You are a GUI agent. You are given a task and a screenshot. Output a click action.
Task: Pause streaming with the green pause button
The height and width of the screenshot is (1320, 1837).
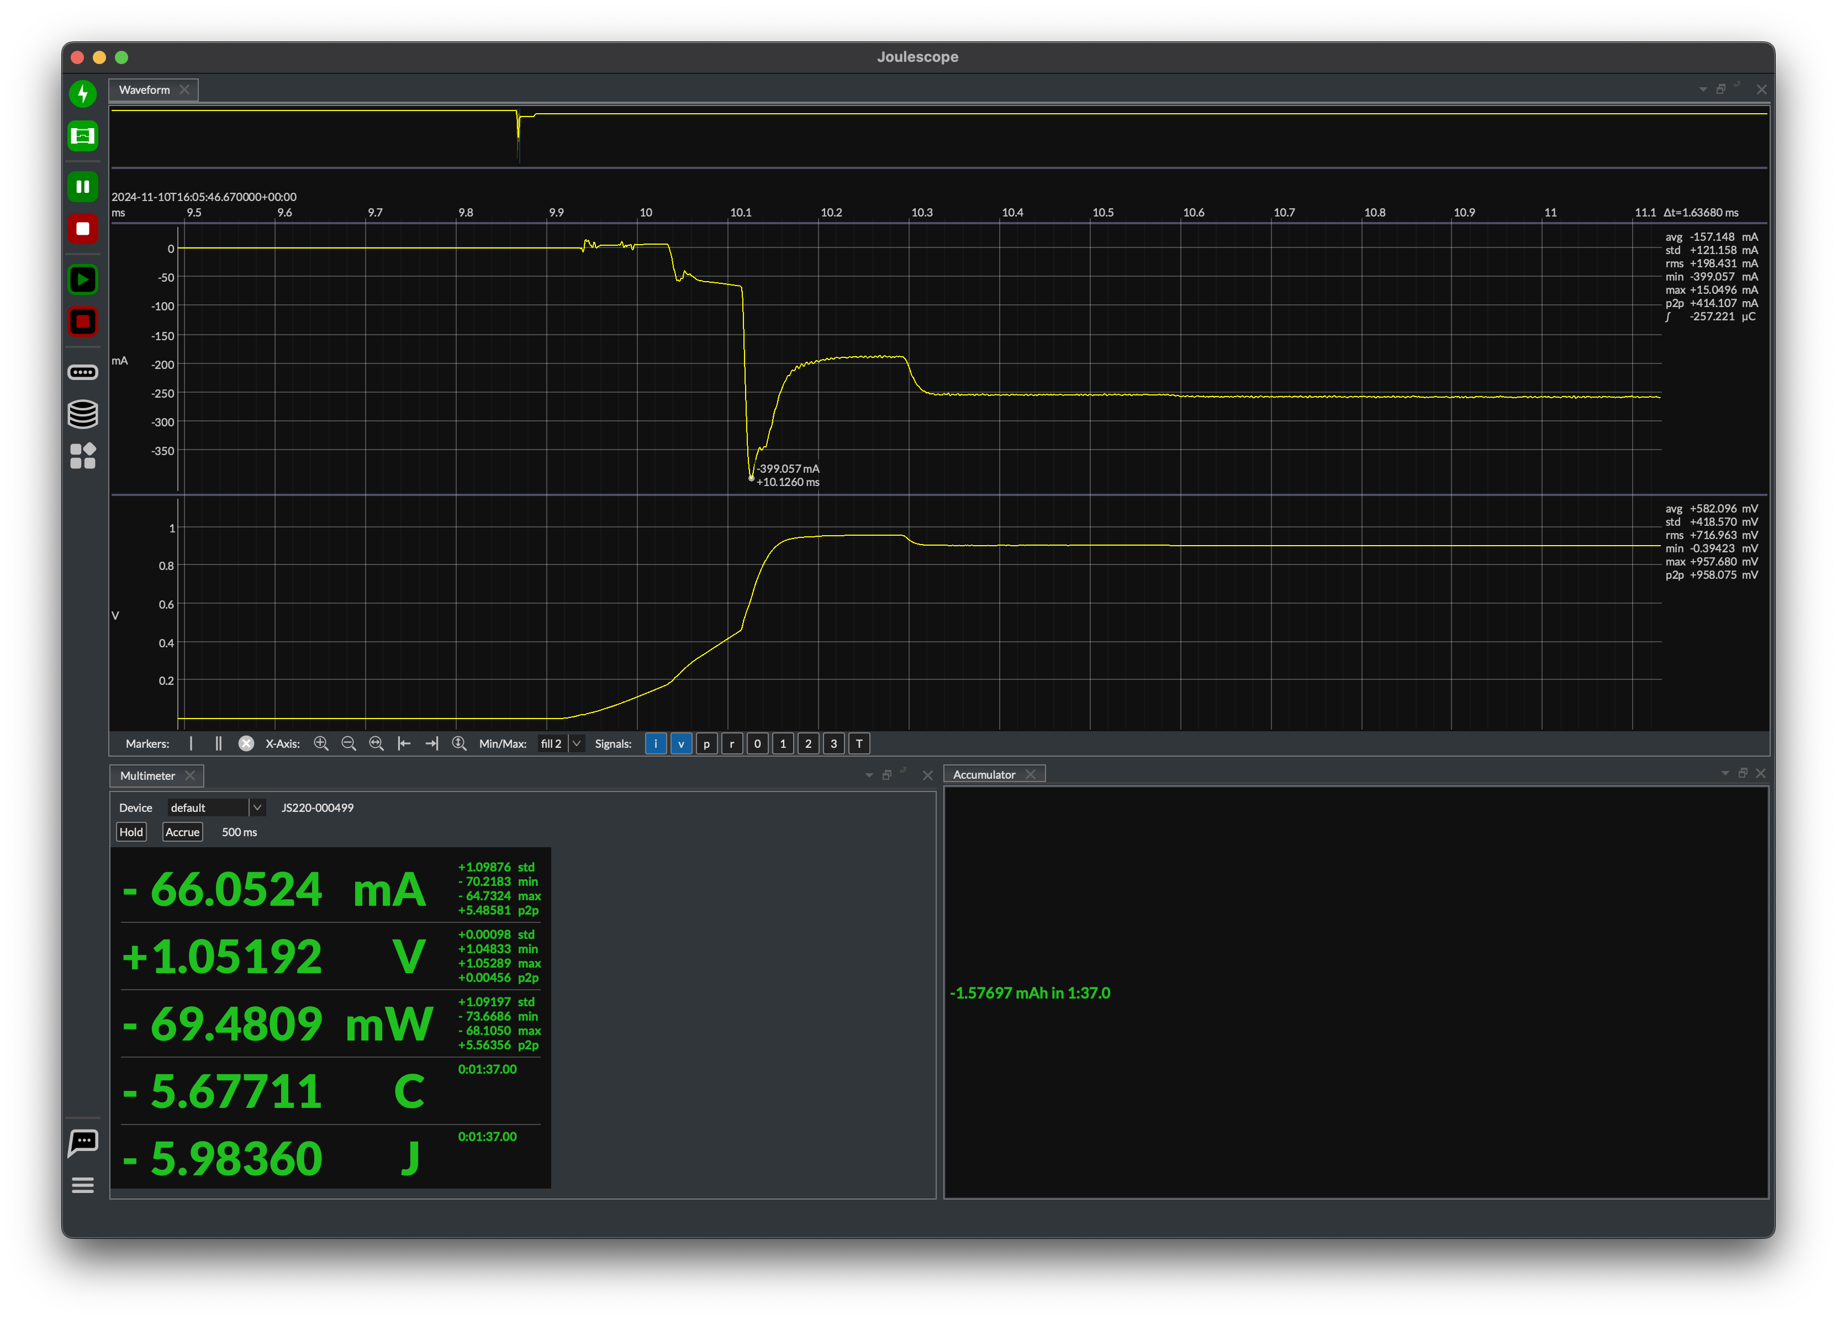[83, 186]
